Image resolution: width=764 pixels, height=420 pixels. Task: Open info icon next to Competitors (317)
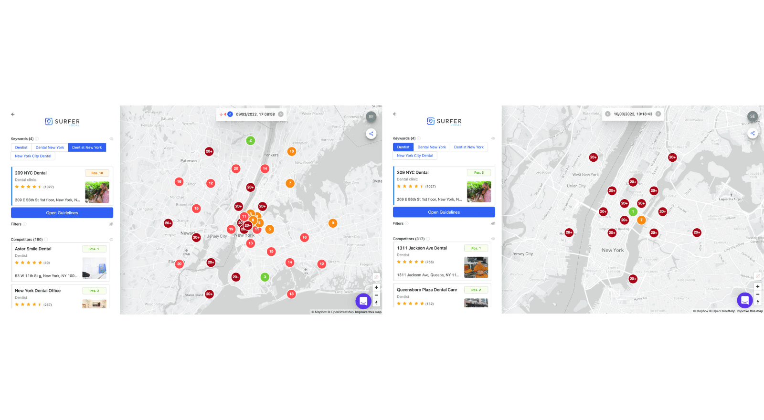point(428,239)
